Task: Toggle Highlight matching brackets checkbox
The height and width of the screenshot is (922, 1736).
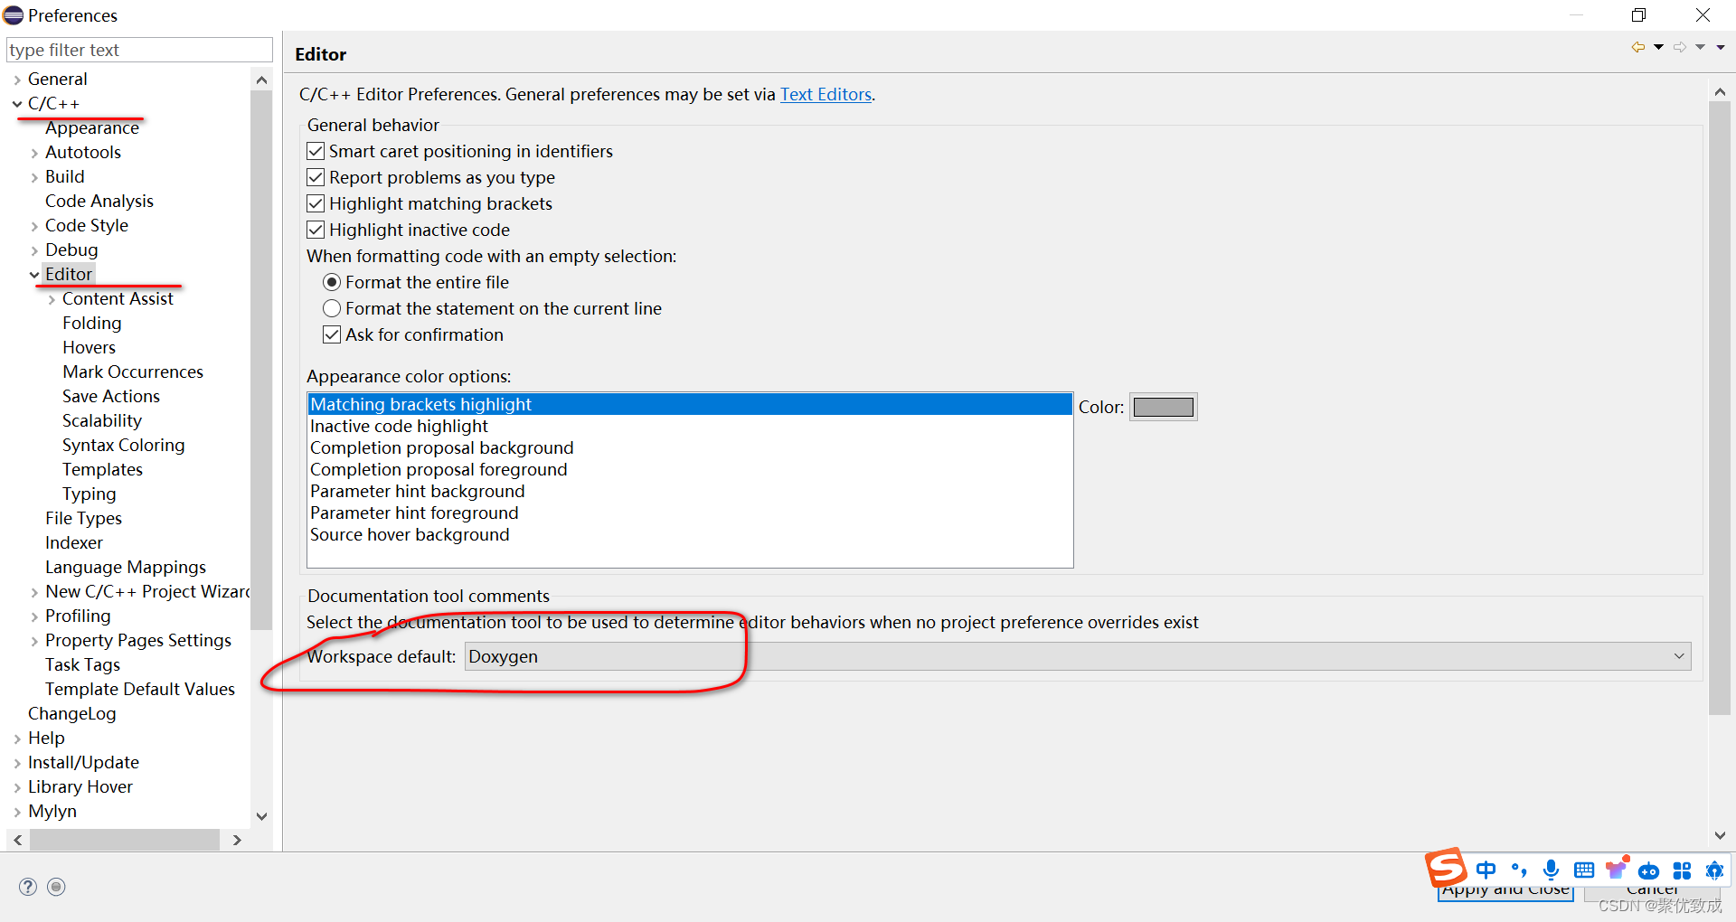Action: (316, 203)
